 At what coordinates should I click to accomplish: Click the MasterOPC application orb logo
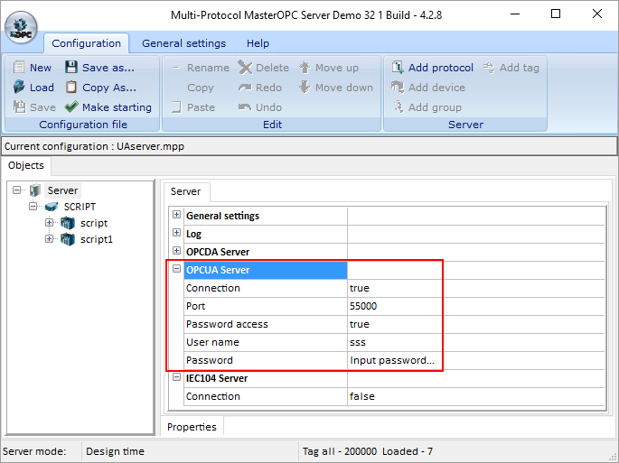tap(21, 28)
